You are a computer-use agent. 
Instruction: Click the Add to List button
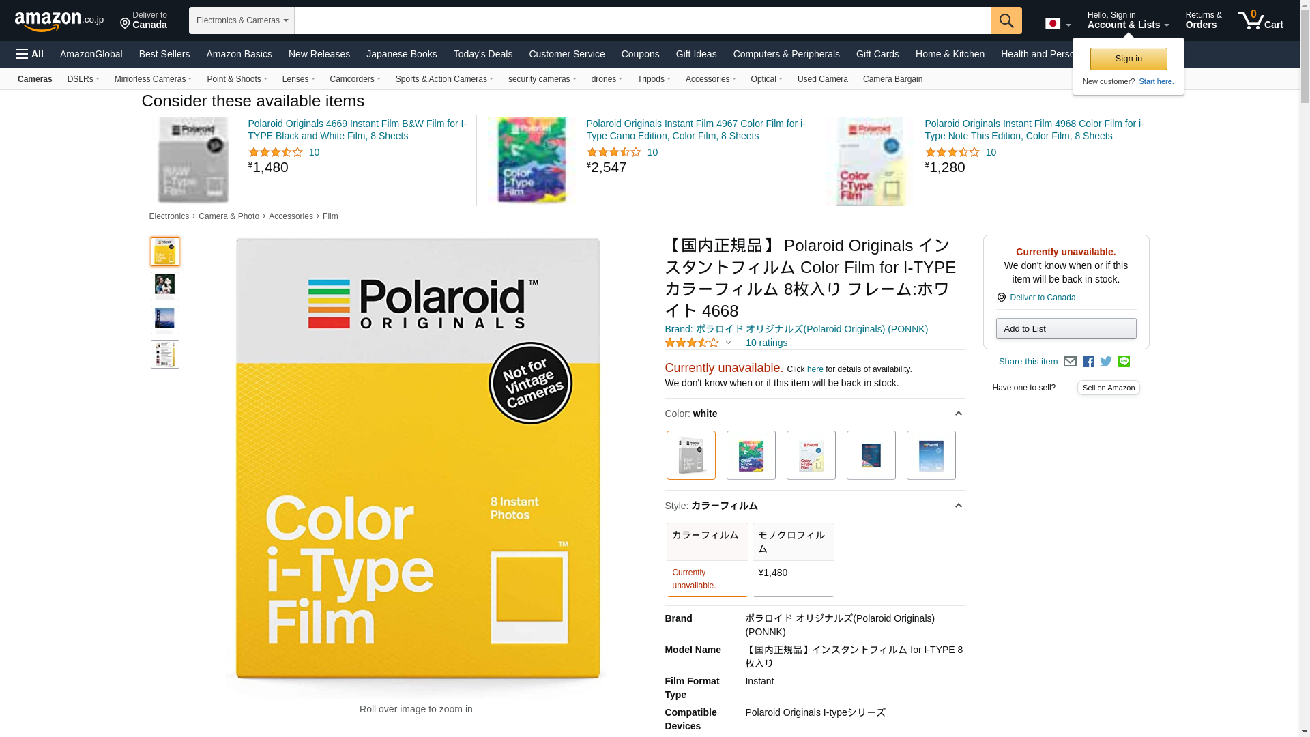click(1066, 329)
